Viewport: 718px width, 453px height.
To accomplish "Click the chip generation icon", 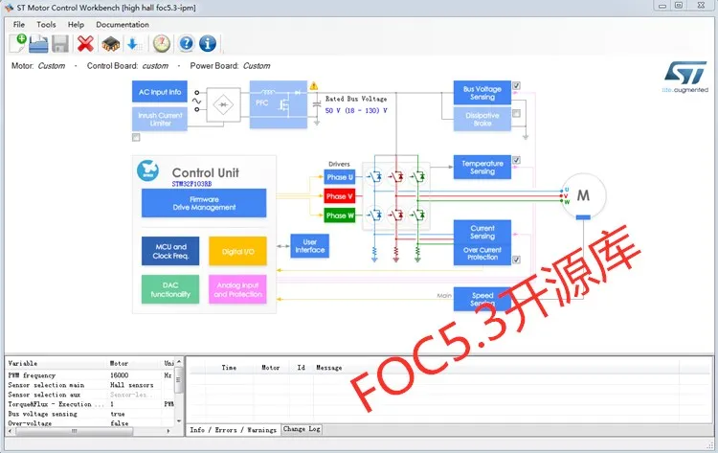I will pyautogui.click(x=110, y=44).
